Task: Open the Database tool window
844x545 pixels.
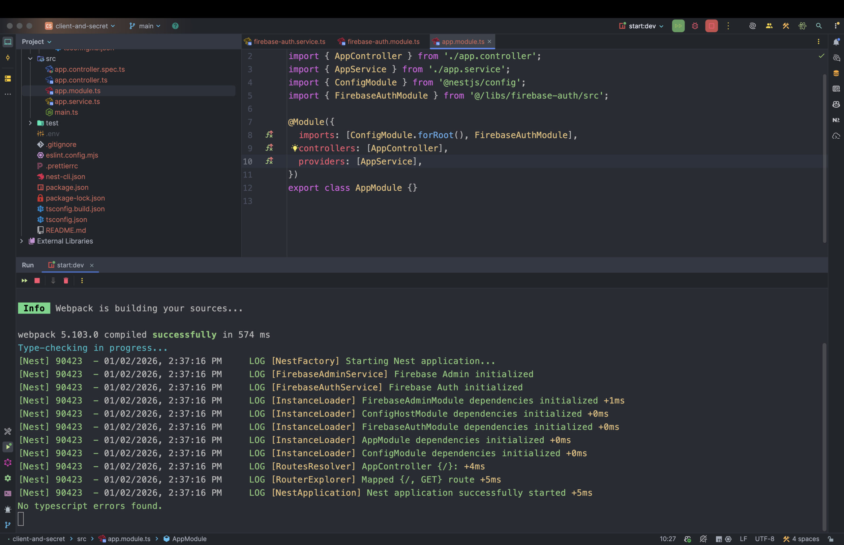Action: coord(836,73)
